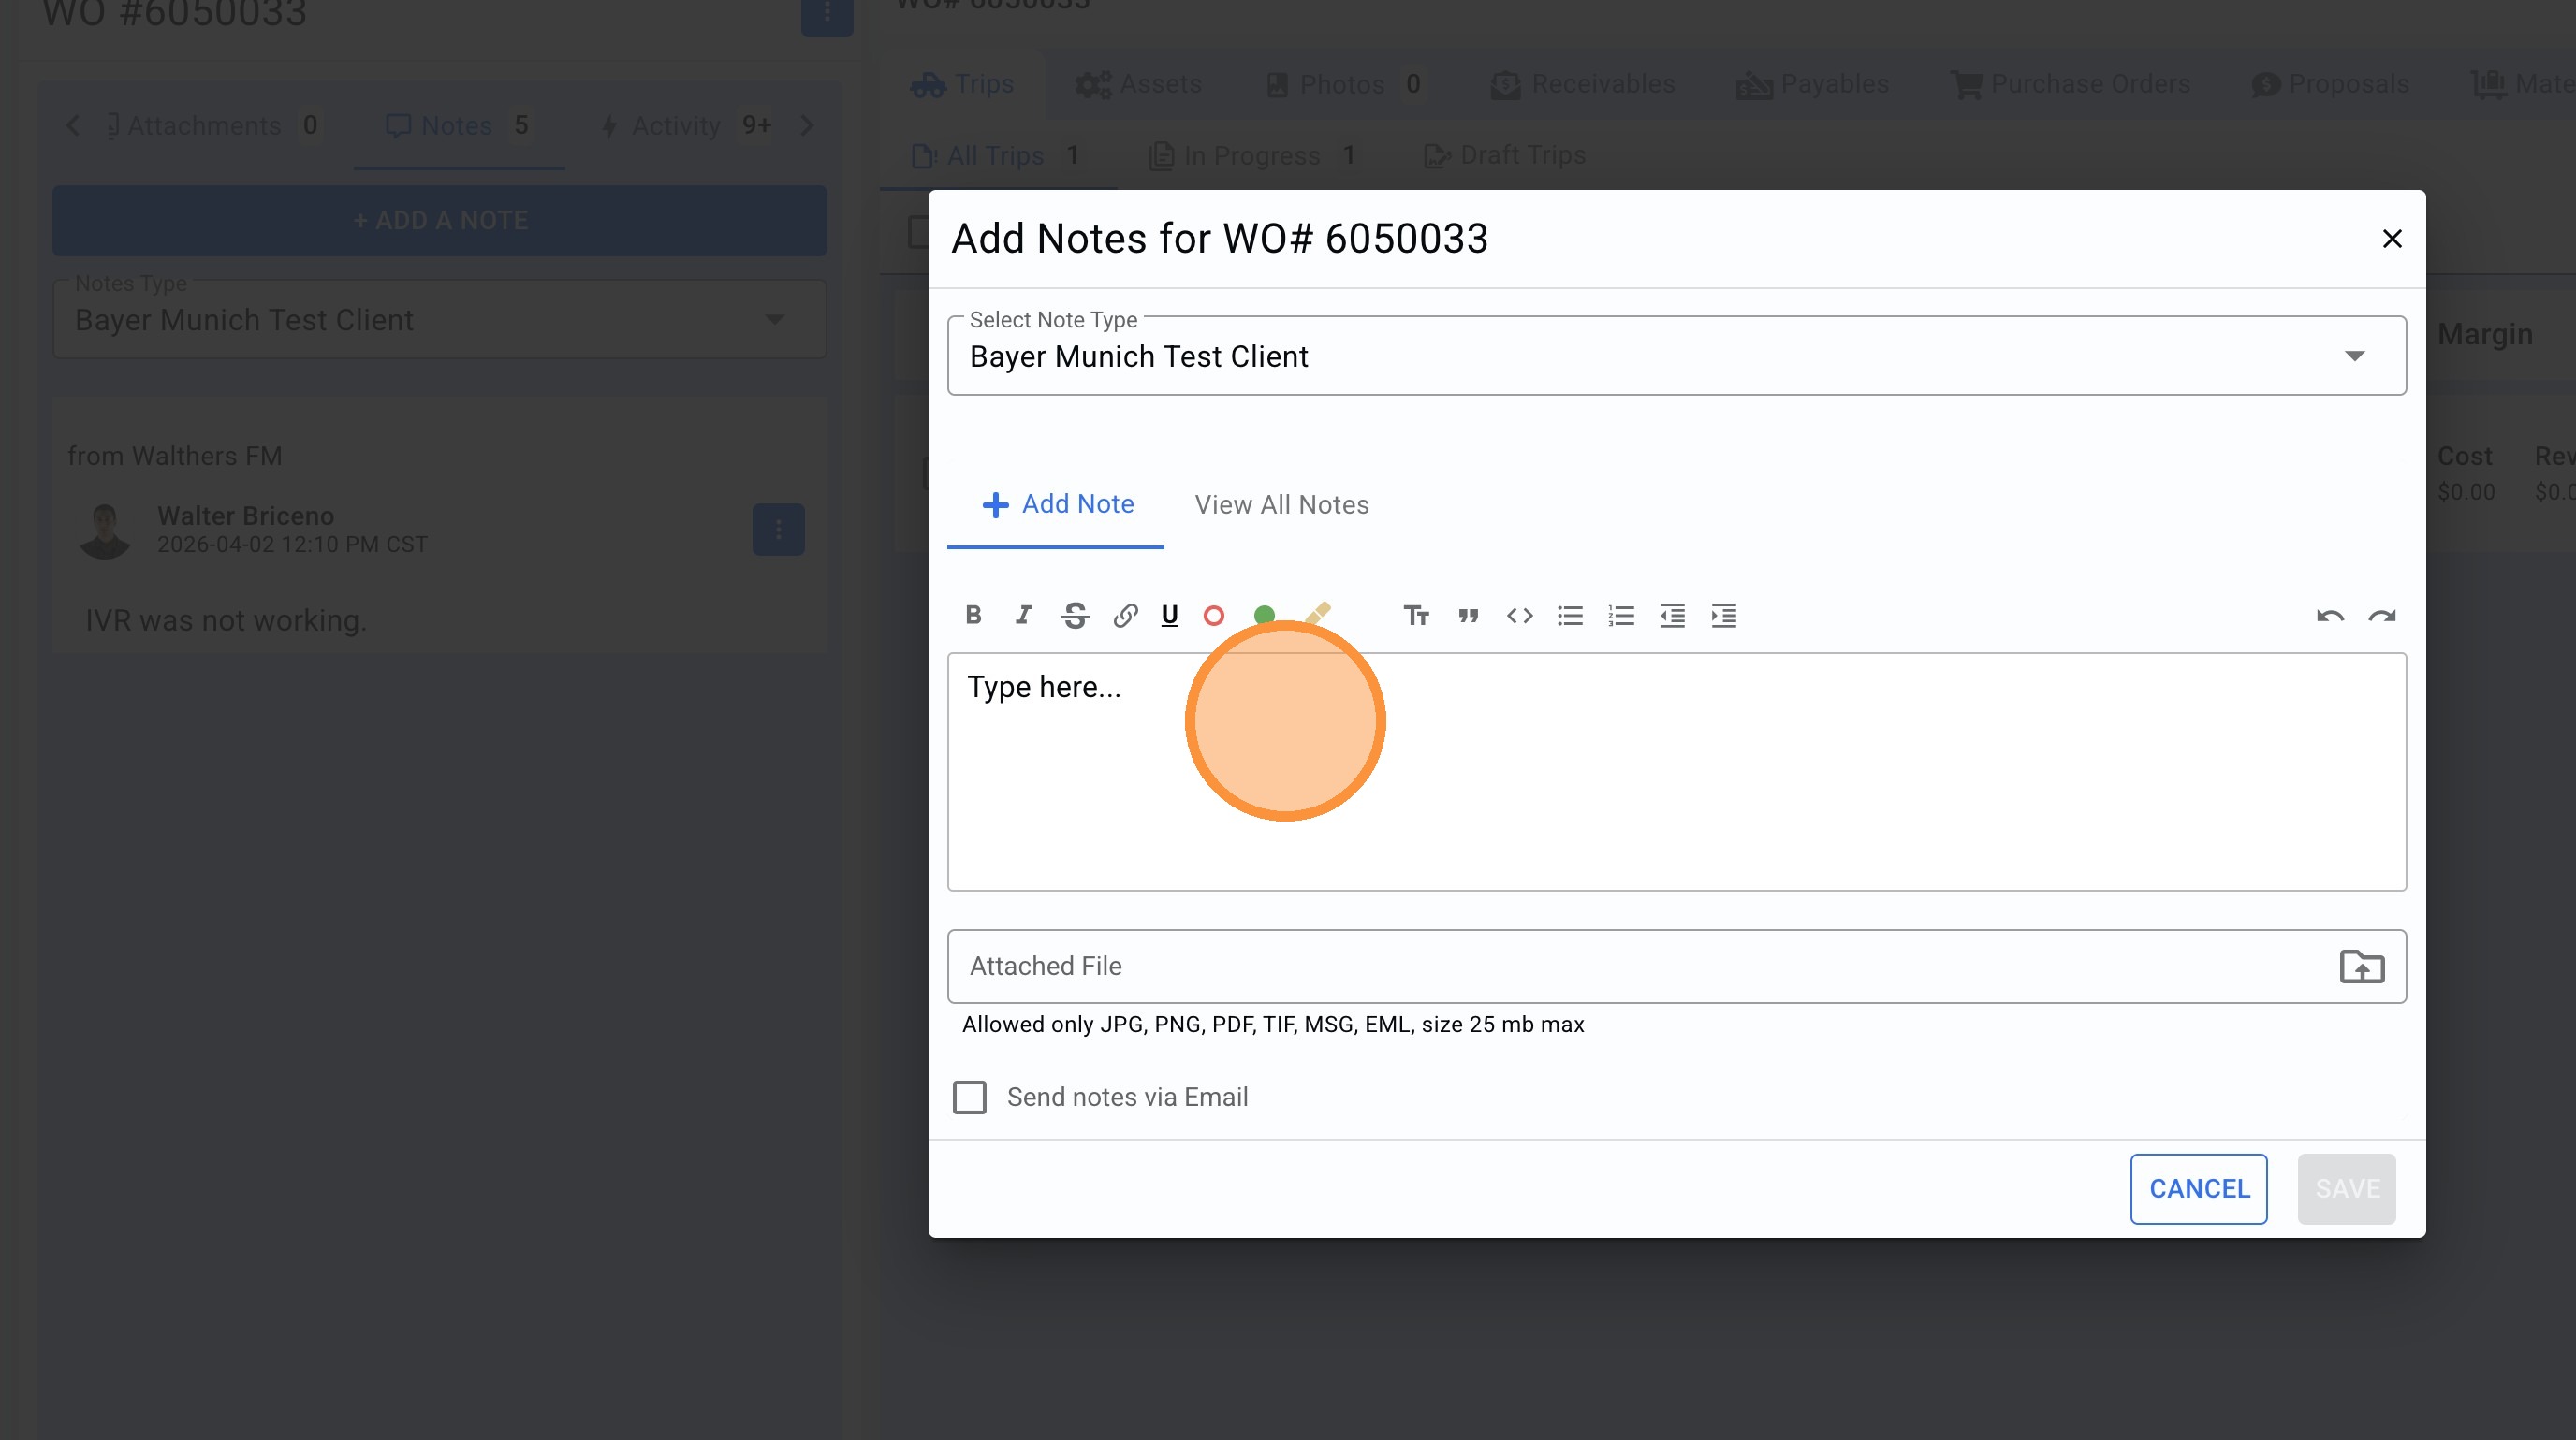This screenshot has width=2576, height=1440.
Task: Toggle strikethrough formatting
Action: coord(1075,616)
